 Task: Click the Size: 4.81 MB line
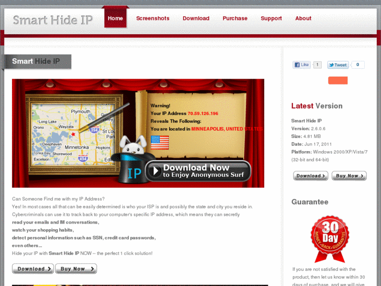306,136
